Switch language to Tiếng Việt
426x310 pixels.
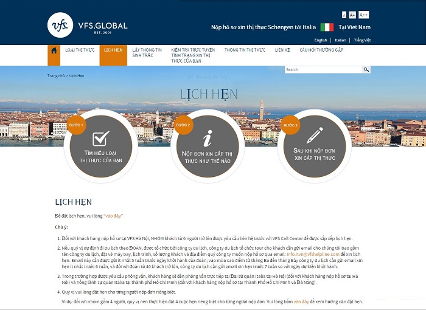pos(362,40)
